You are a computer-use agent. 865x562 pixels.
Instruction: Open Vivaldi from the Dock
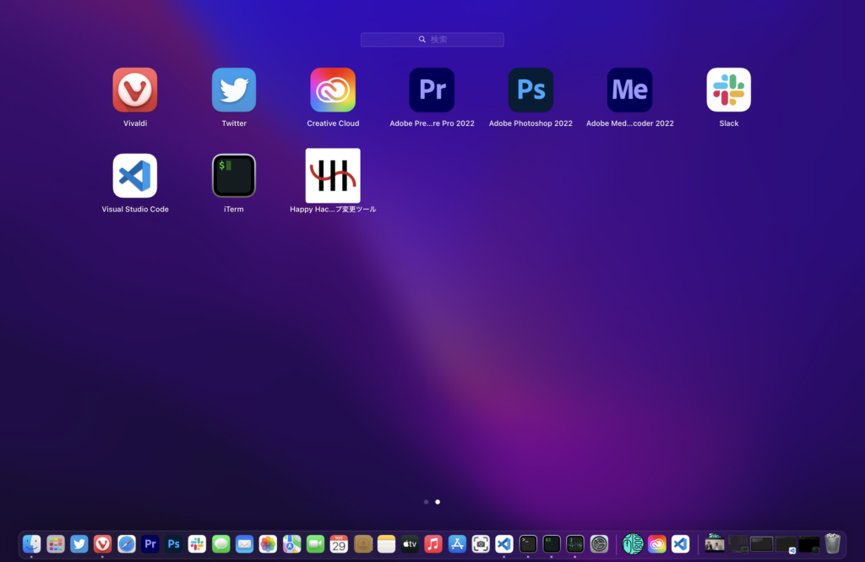(102, 544)
